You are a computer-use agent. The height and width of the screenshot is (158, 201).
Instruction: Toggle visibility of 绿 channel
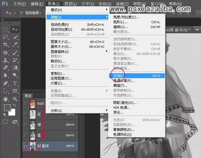coord(26,125)
